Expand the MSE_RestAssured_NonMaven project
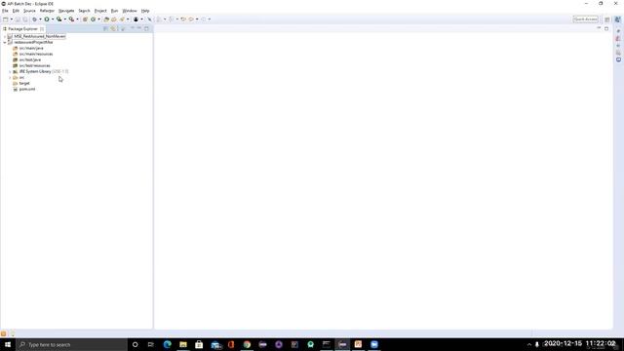 click(5, 36)
